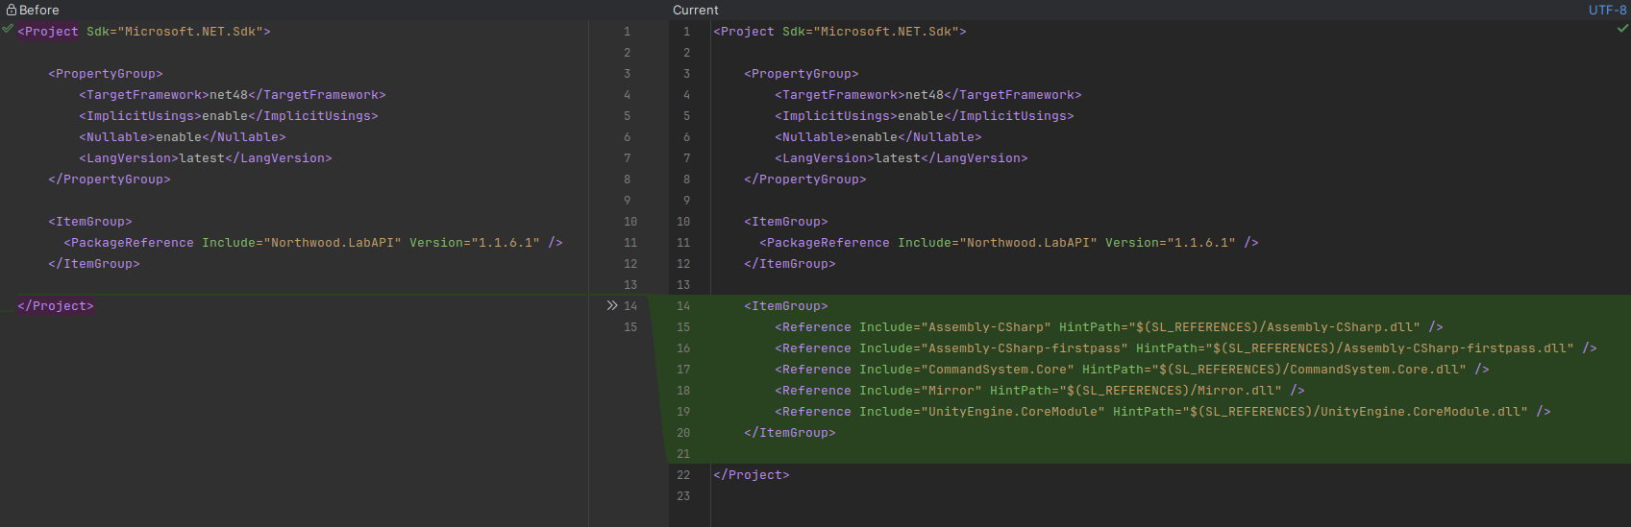Click the UnityEngine.CoreModule reference line
The image size is (1631, 527).
point(1163,412)
